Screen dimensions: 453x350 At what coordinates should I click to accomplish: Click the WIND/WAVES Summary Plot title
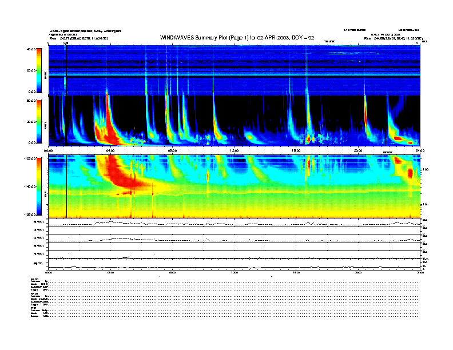point(237,38)
